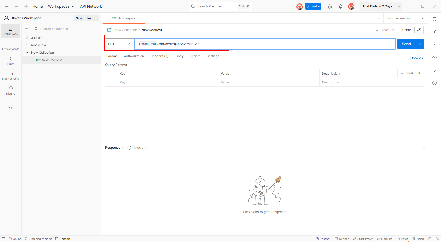Image resolution: width=441 pixels, height=242 pixels.
Task: Open the notifications bell
Action: click(341, 6)
